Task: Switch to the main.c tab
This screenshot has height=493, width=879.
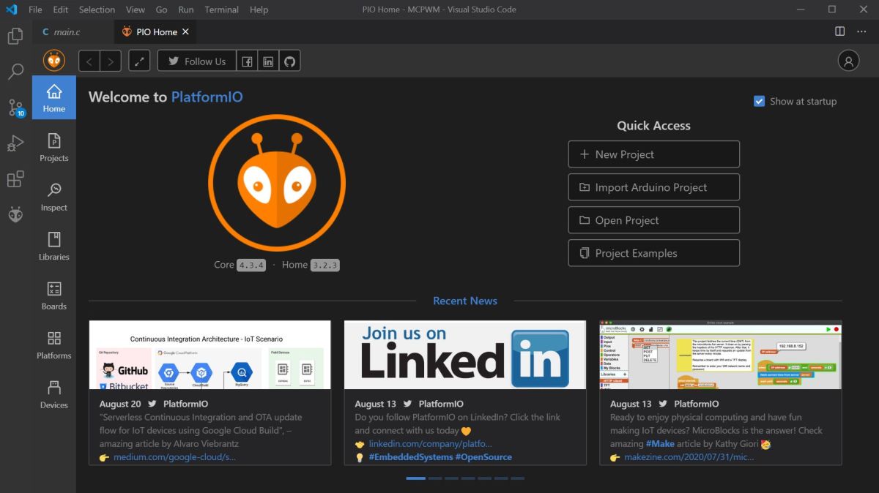Action: coord(67,32)
